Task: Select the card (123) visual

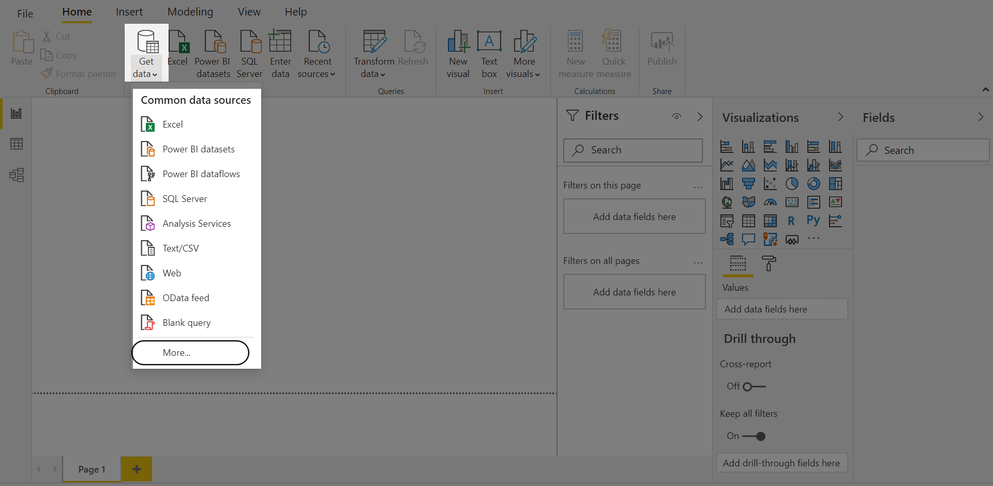Action: click(x=792, y=202)
